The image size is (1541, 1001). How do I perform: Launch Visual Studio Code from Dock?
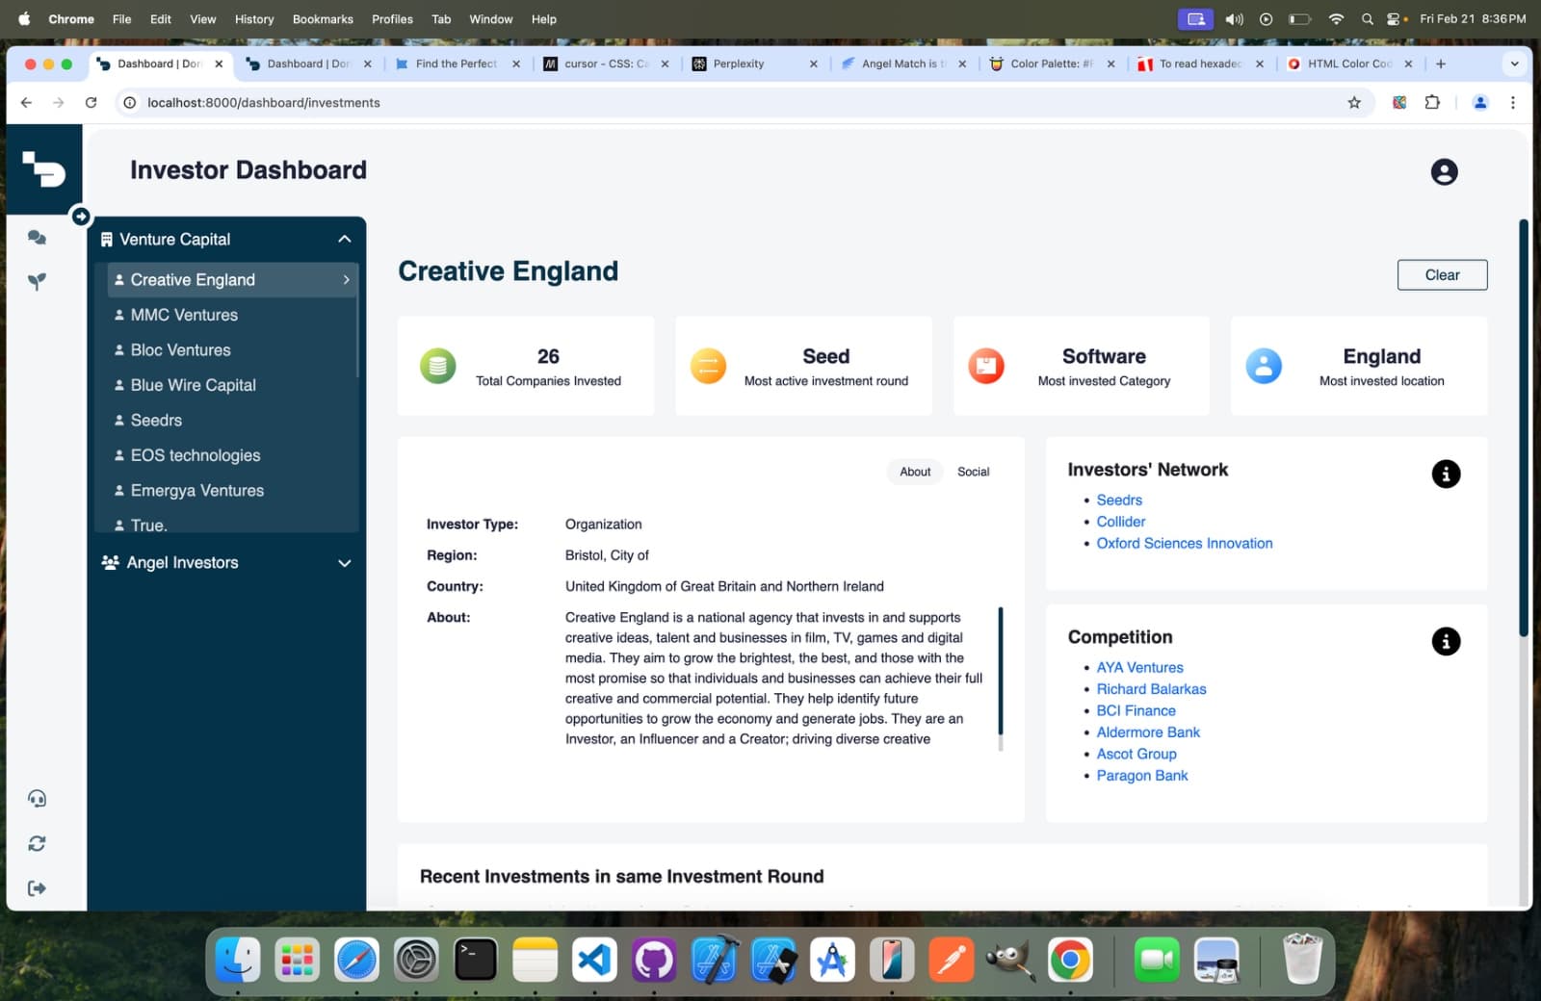coord(594,960)
